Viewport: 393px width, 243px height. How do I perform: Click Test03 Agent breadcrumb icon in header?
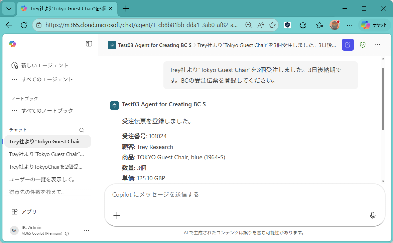point(112,45)
